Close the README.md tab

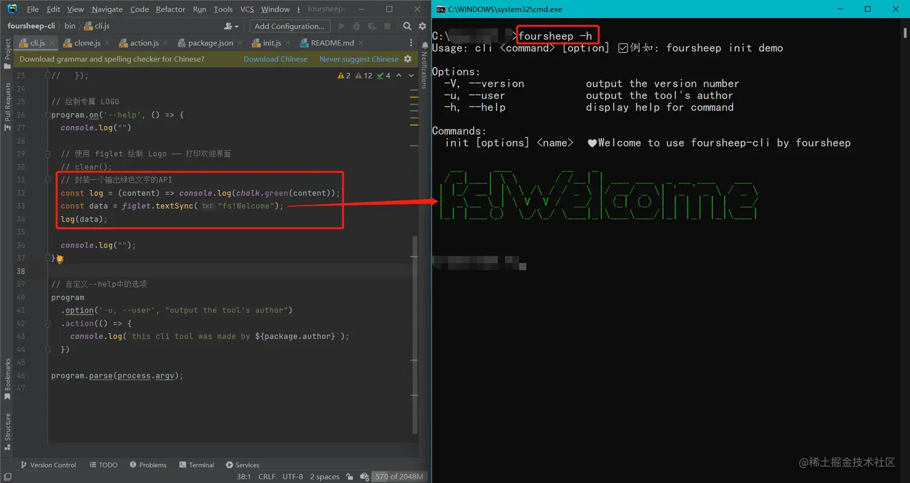[x=360, y=43]
